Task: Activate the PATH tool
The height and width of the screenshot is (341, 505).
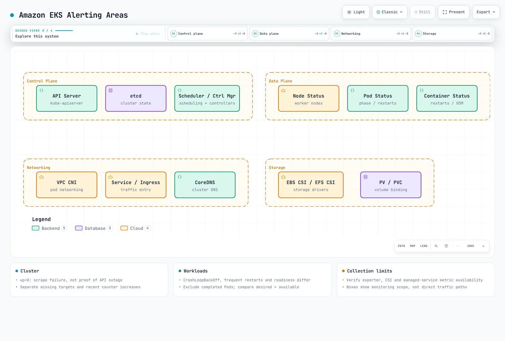Action: click(x=401, y=246)
